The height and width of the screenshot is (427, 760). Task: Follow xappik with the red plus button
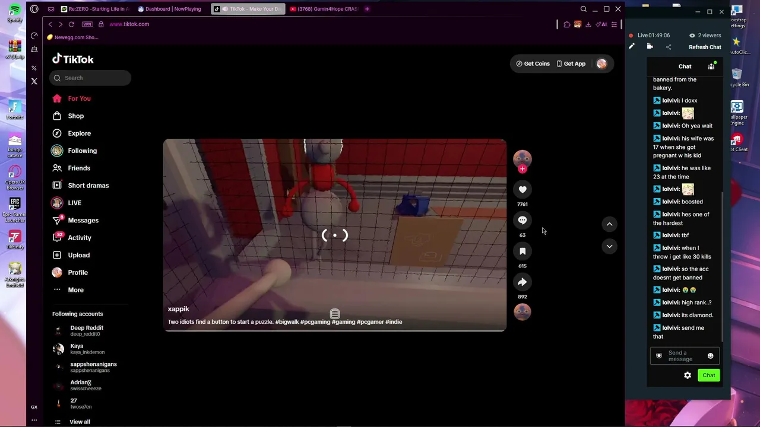click(522, 169)
